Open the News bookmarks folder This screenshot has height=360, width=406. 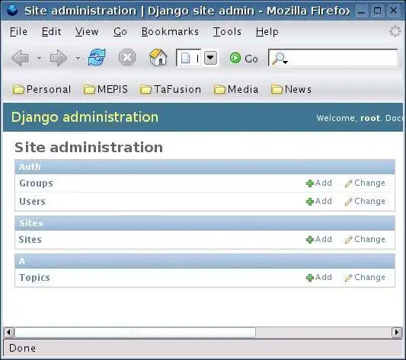[x=291, y=89]
